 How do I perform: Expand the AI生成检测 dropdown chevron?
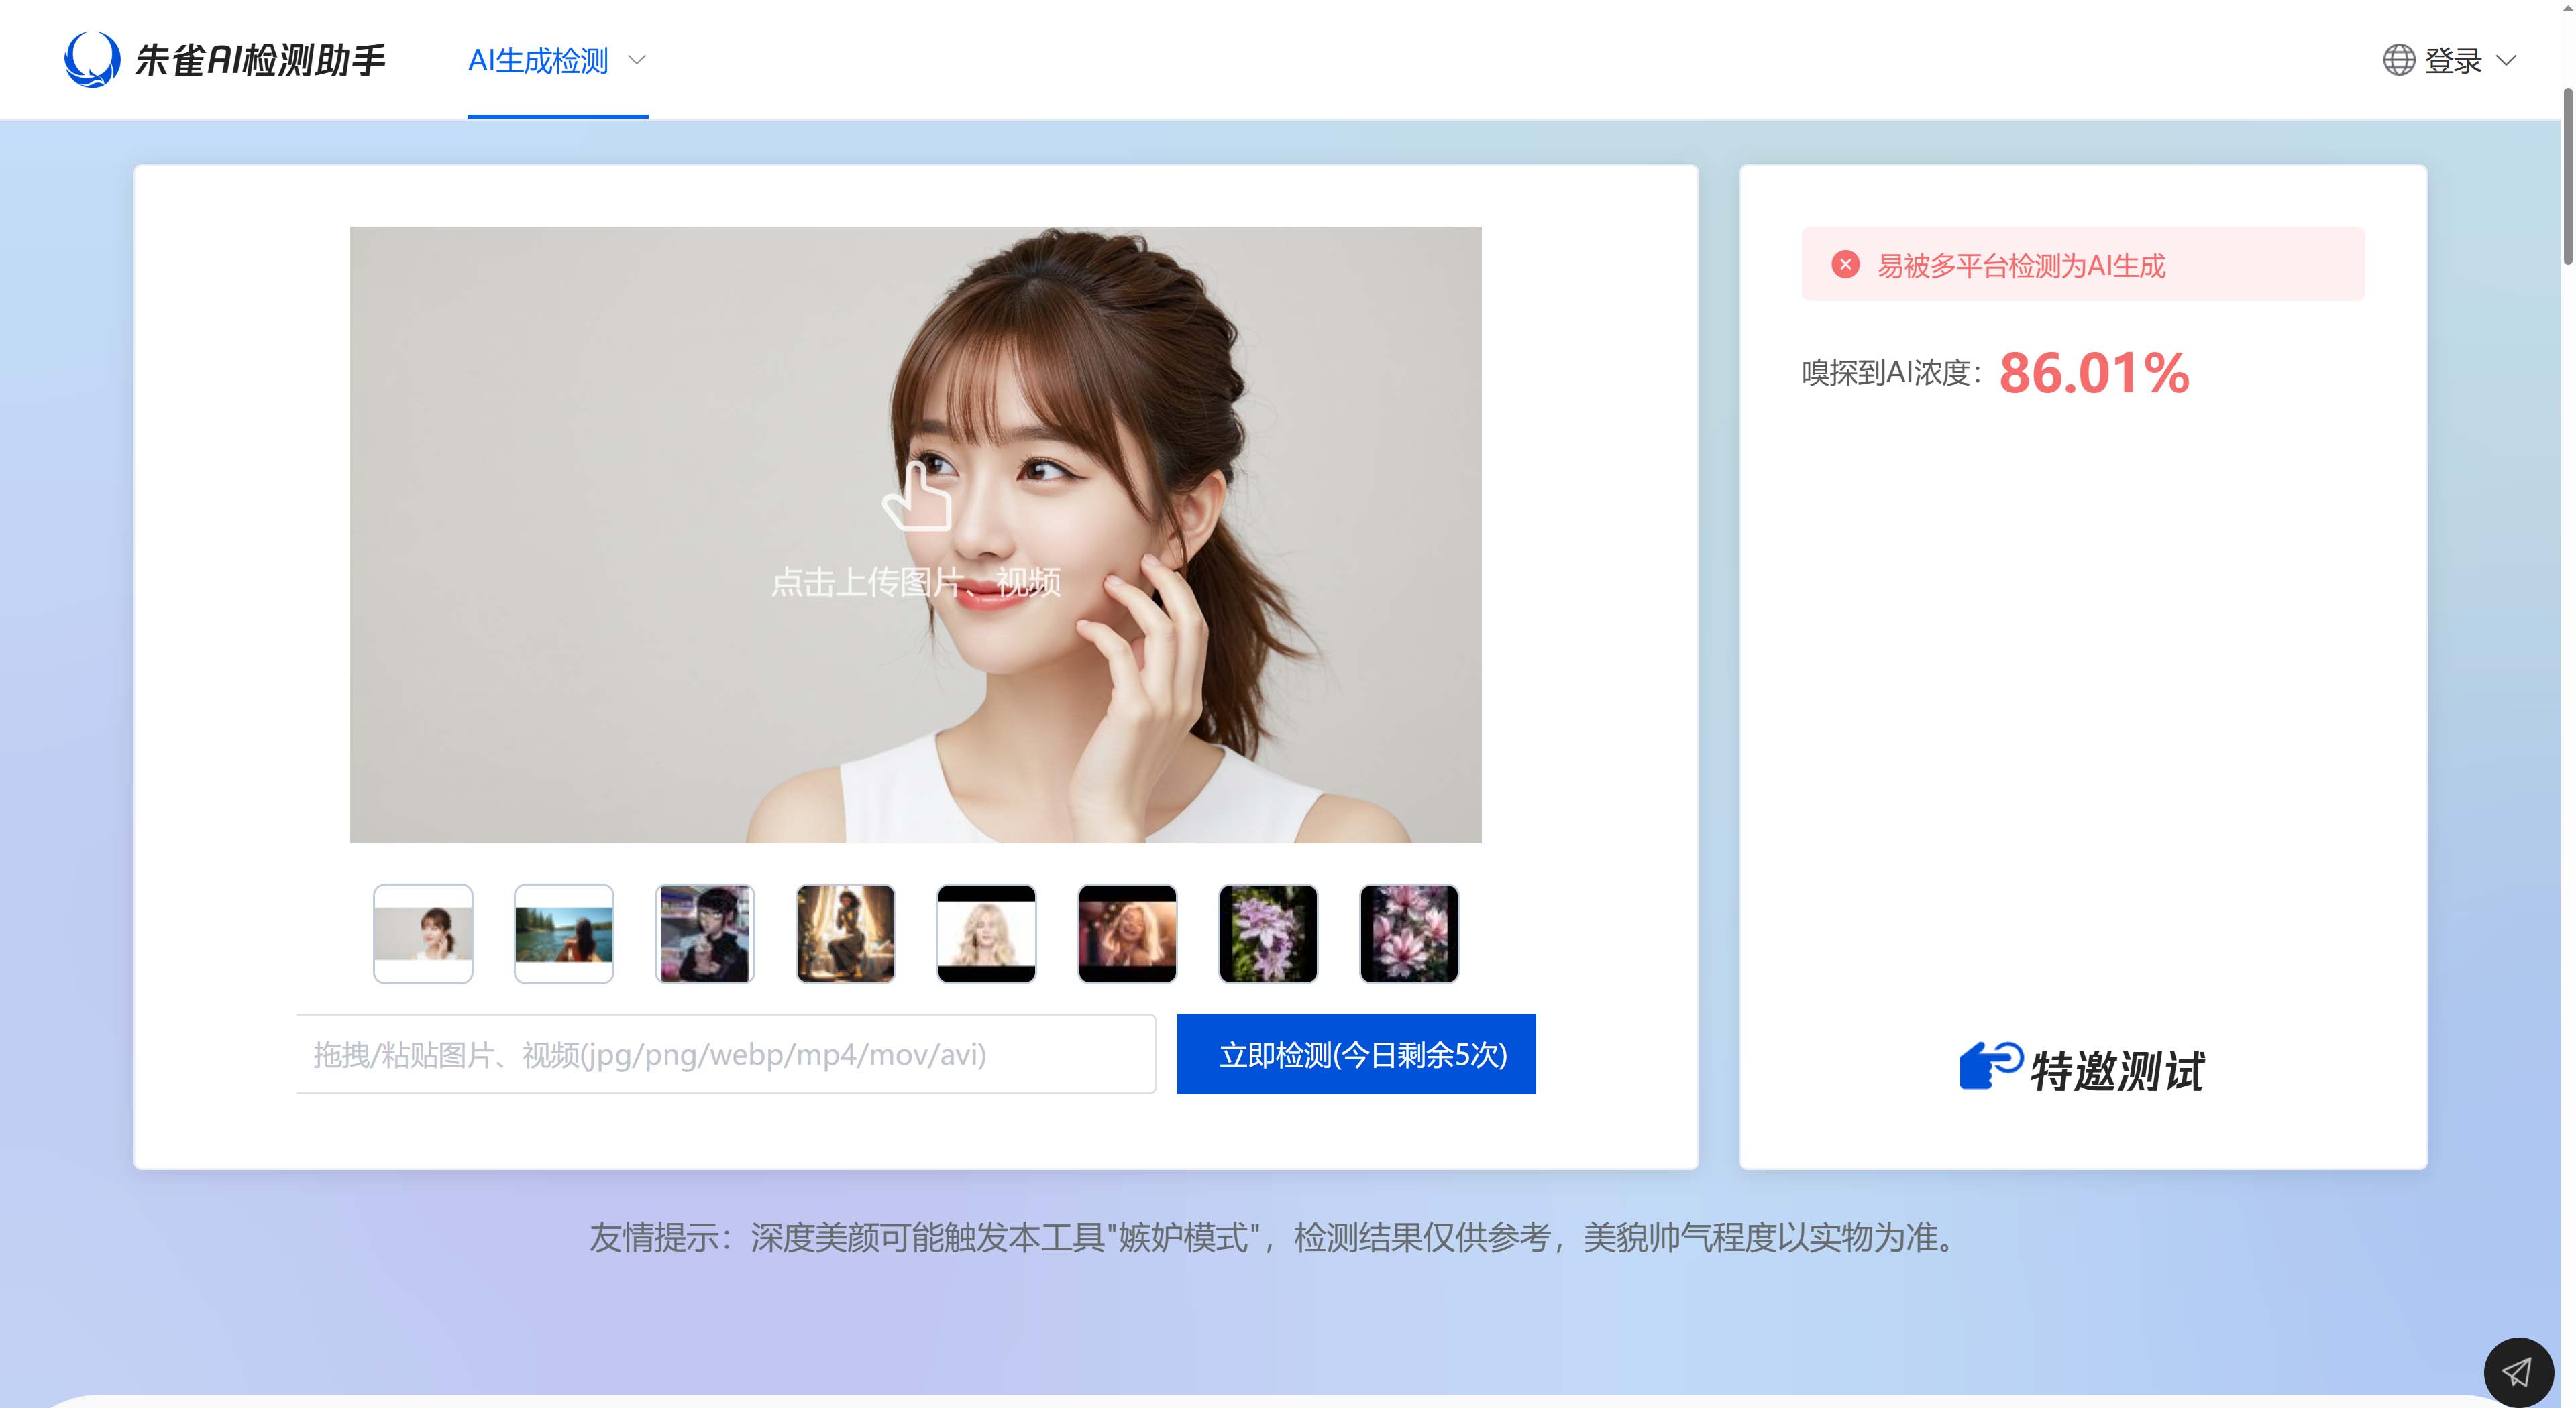[x=636, y=61]
